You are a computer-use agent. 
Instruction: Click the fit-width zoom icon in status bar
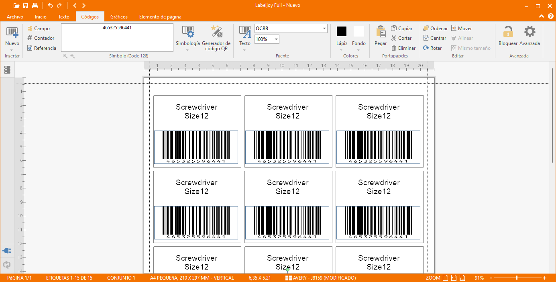[x=454, y=278]
